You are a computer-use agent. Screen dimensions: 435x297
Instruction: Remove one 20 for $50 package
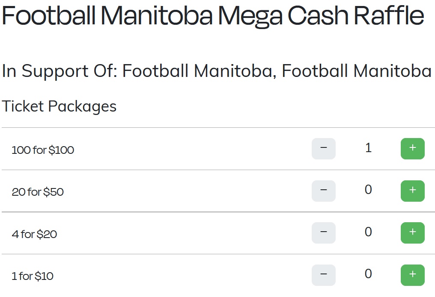[324, 191]
